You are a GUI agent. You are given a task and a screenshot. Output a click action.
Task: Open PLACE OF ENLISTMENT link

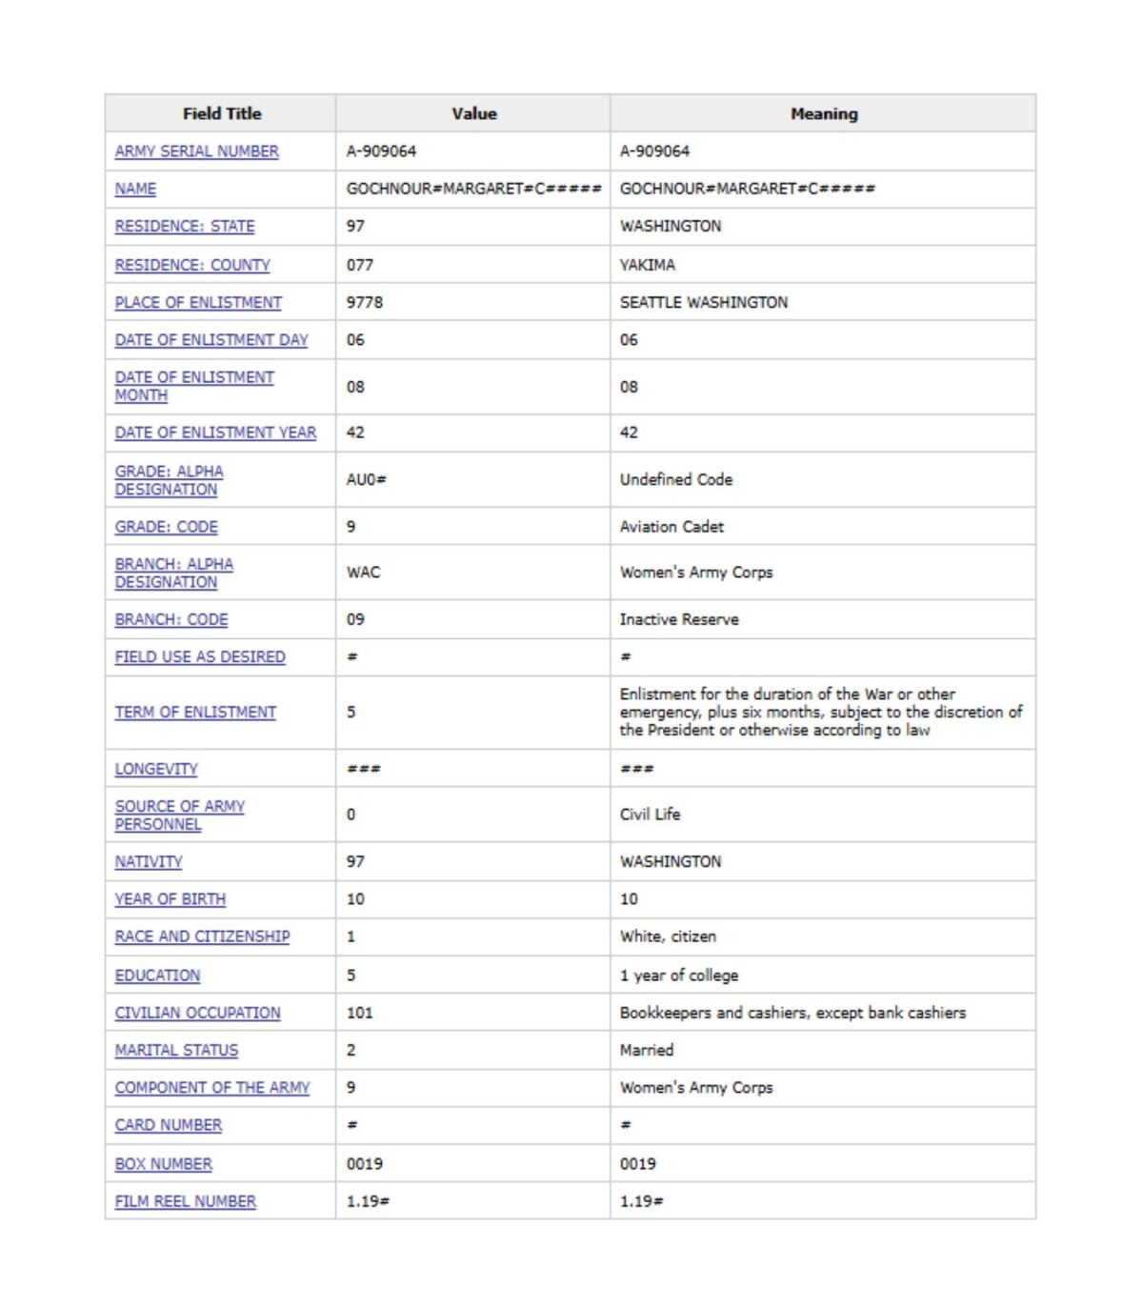(x=198, y=302)
